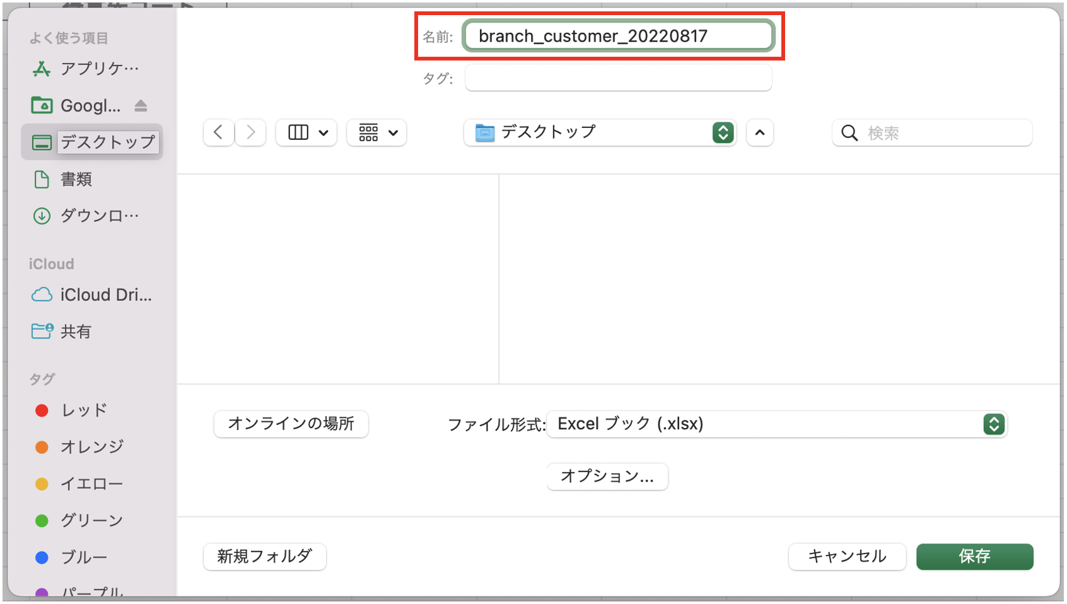Click the オプション... button

tap(607, 476)
